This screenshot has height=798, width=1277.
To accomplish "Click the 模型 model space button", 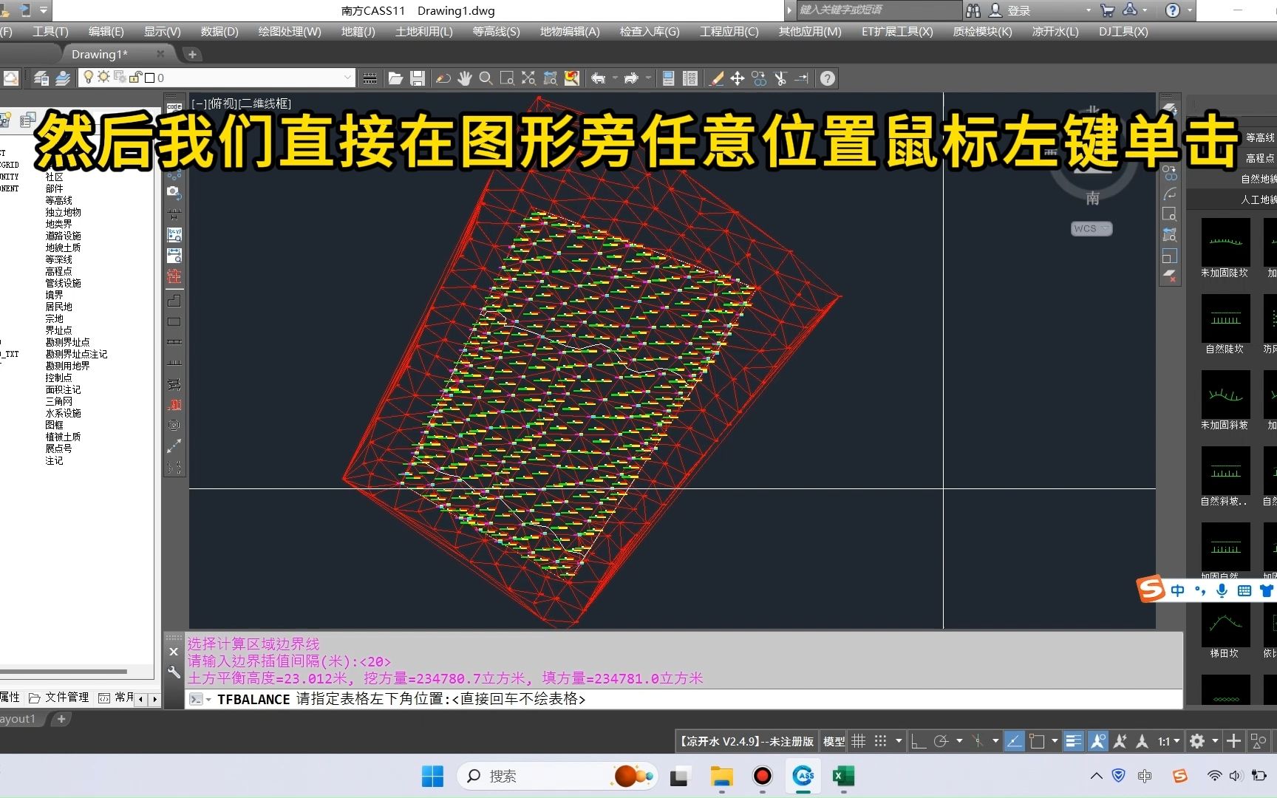I will click(x=834, y=741).
